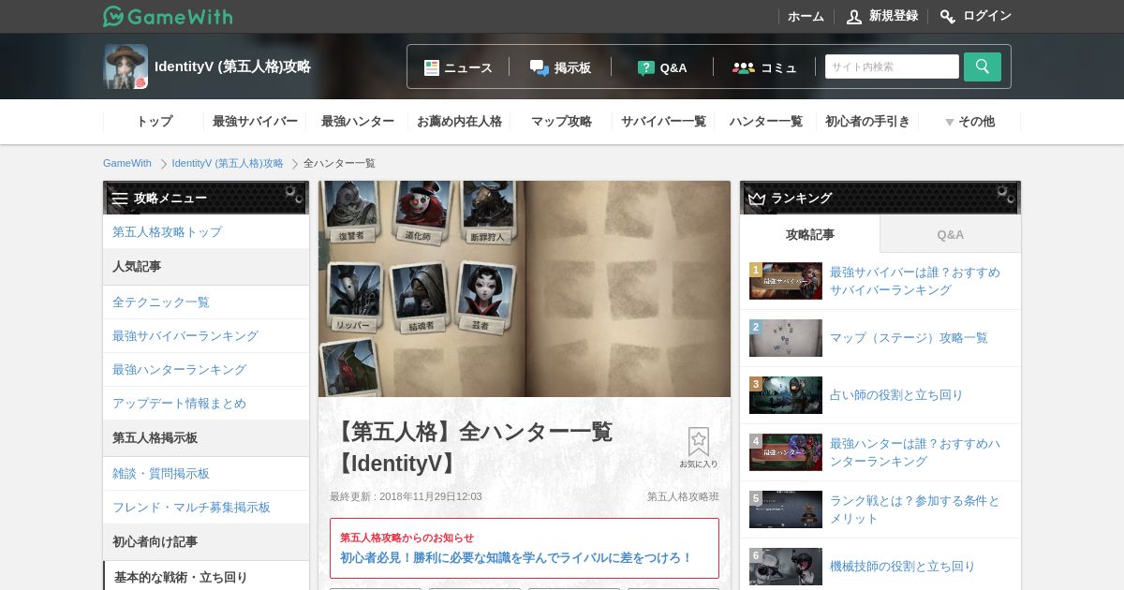The image size is (1124, 590).
Task: Click the chat bubble icon beside 掲示板
Action: point(540,67)
